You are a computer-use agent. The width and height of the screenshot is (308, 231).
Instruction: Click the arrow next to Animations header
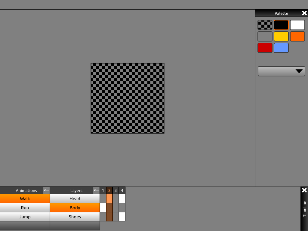[x=46, y=190]
